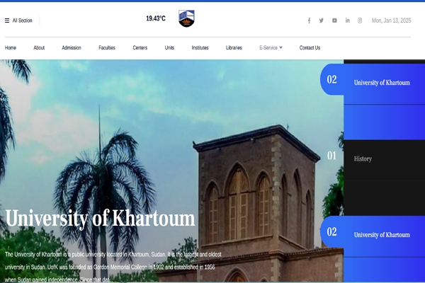Open the Institutes menu item
425x283 pixels.
click(x=200, y=47)
